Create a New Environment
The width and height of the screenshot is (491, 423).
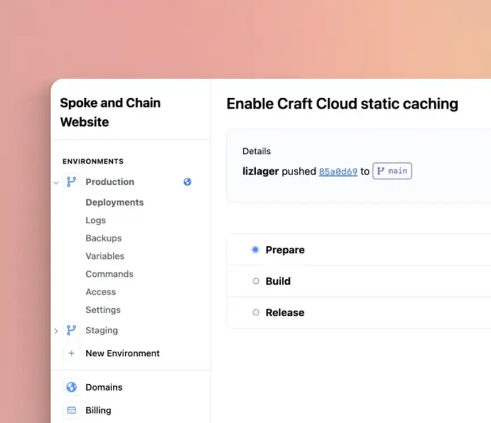tap(122, 353)
